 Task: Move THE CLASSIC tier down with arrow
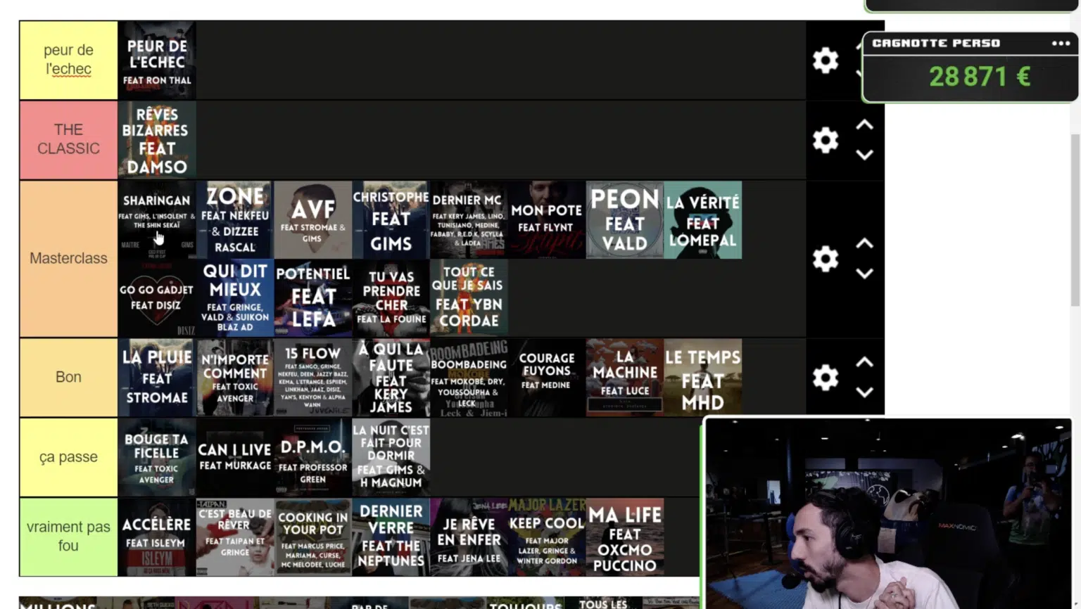tap(864, 155)
